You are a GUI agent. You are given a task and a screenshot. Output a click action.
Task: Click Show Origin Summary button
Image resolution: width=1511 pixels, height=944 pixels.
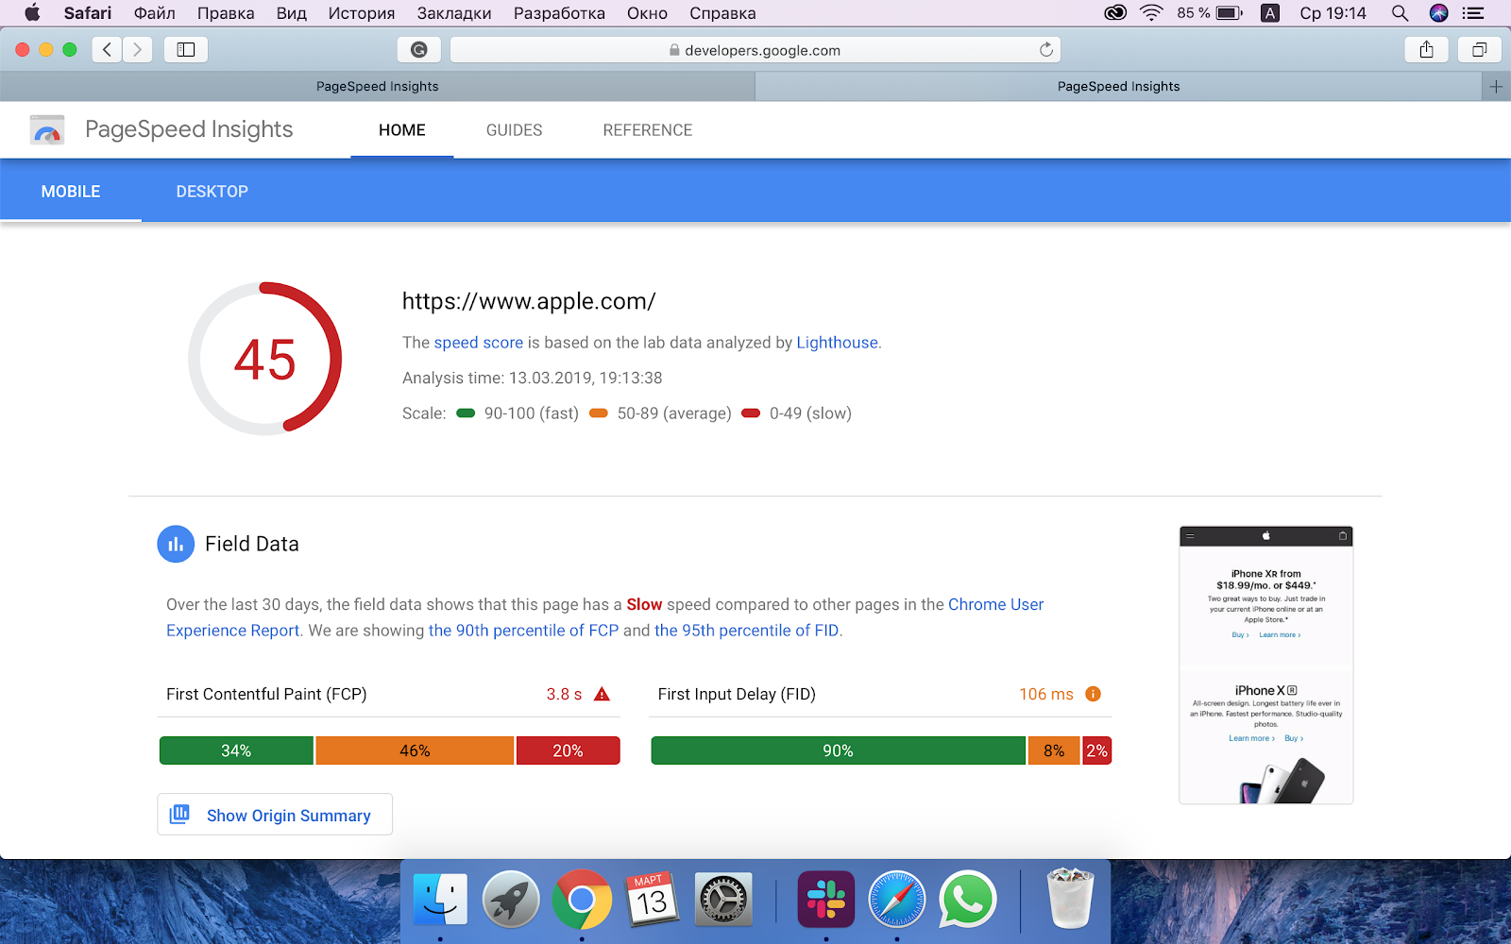click(275, 815)
